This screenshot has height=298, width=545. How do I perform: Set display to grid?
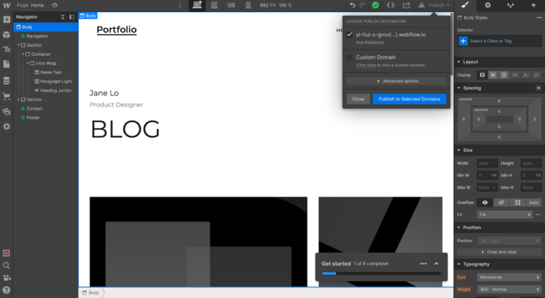[x=504, y=75]
